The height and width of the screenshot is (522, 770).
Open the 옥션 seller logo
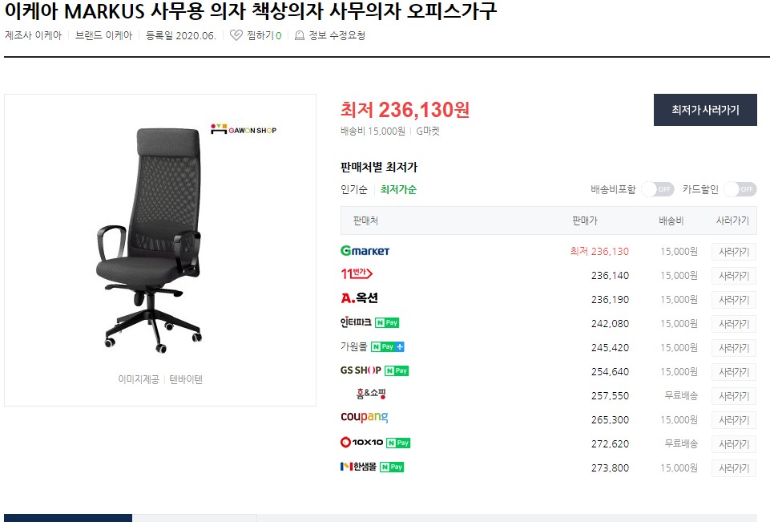click(360, 297)
